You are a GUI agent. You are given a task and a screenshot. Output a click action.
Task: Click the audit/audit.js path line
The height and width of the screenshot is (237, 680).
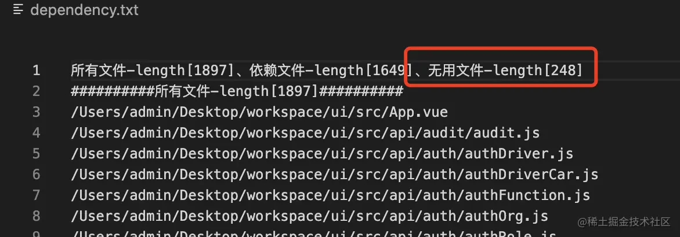click(305, 133)
